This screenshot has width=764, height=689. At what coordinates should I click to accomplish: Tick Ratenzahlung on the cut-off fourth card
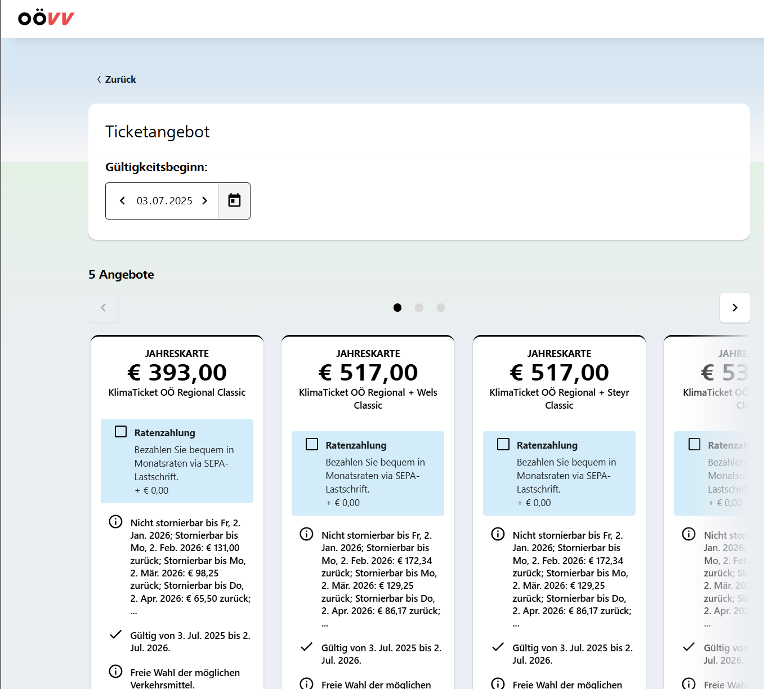[x=695, y=444]
